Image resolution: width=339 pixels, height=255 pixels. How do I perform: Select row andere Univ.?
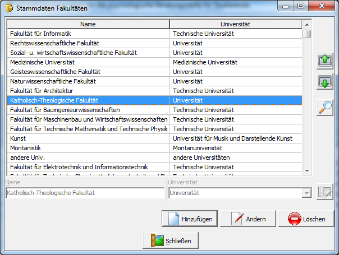click(154, 157)
